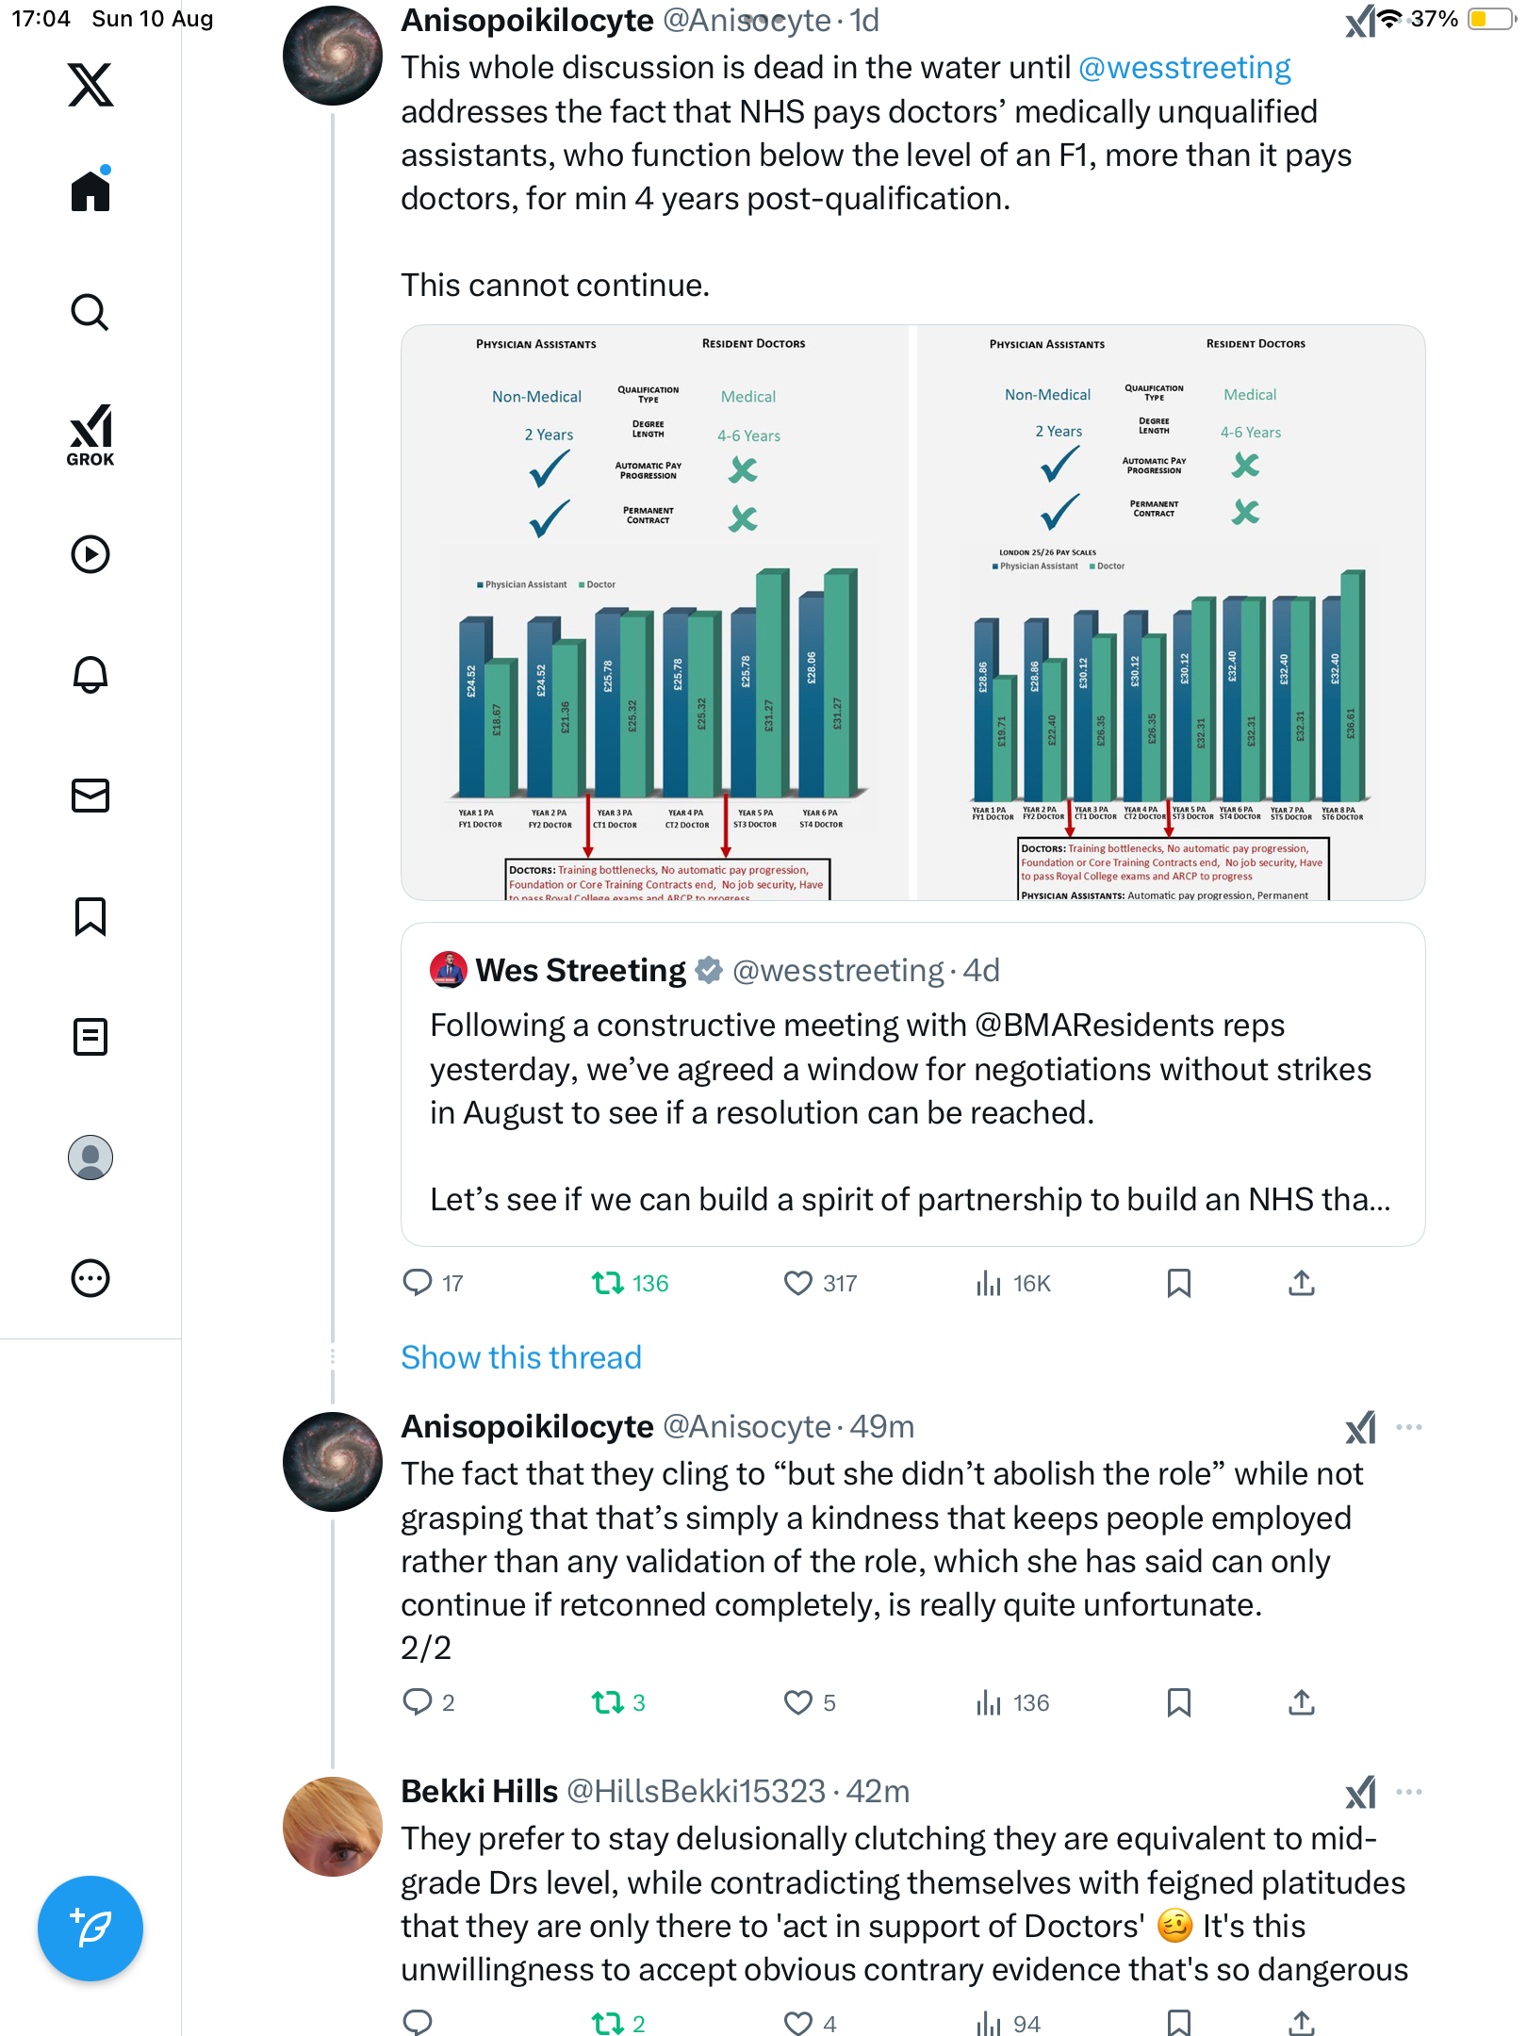
Task: Click Show this thread link
Action: tap(520, 1357)
